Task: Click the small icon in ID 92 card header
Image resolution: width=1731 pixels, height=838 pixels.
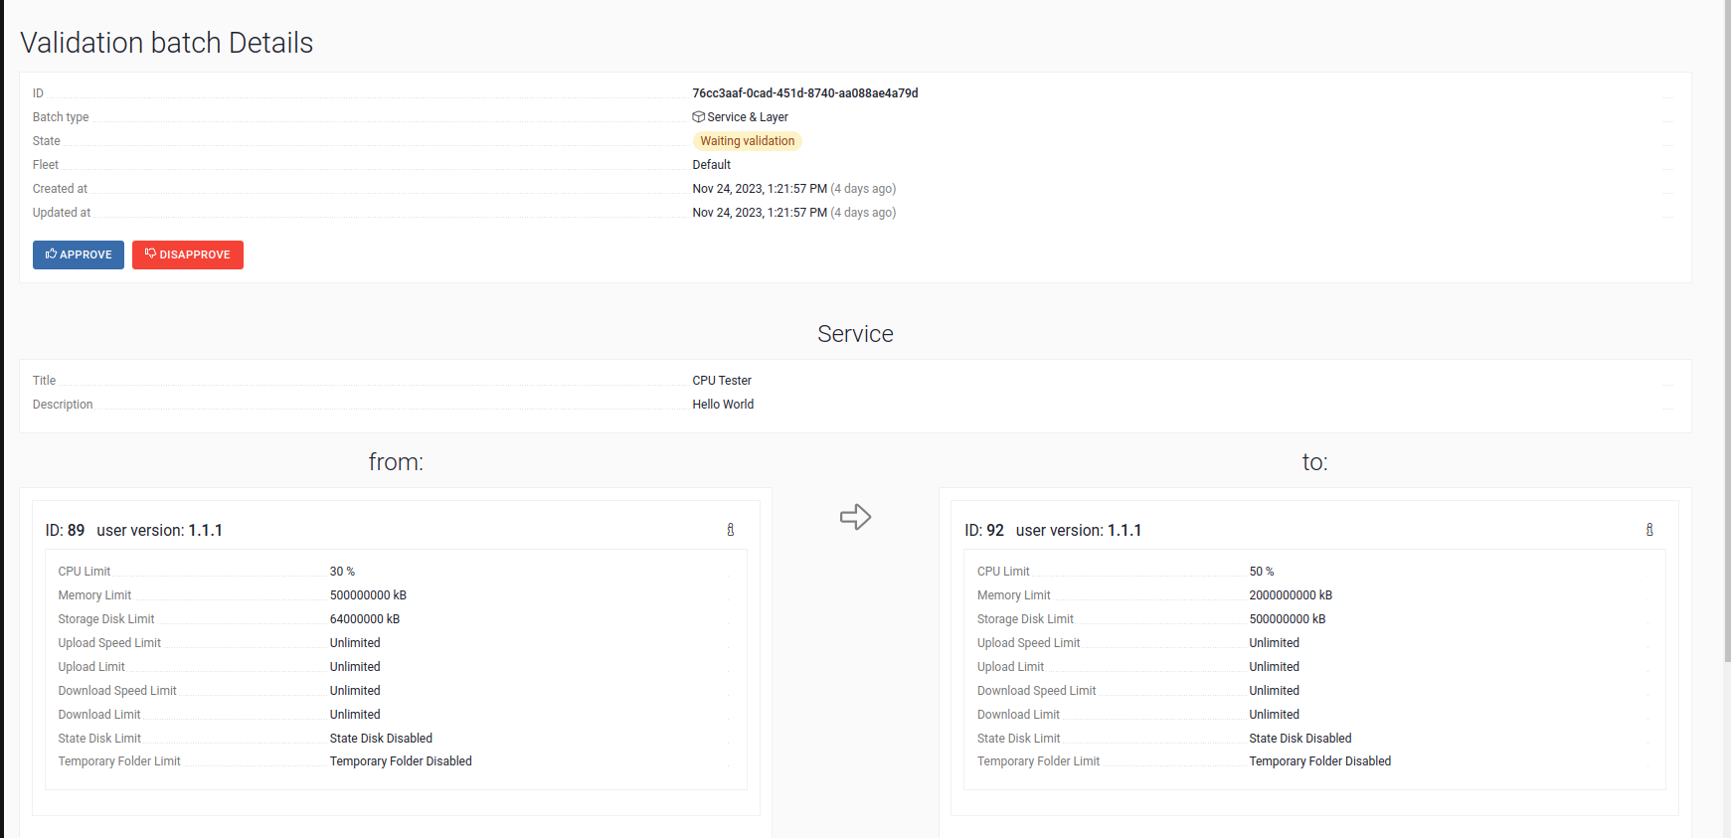Action: click(1649, 530)
